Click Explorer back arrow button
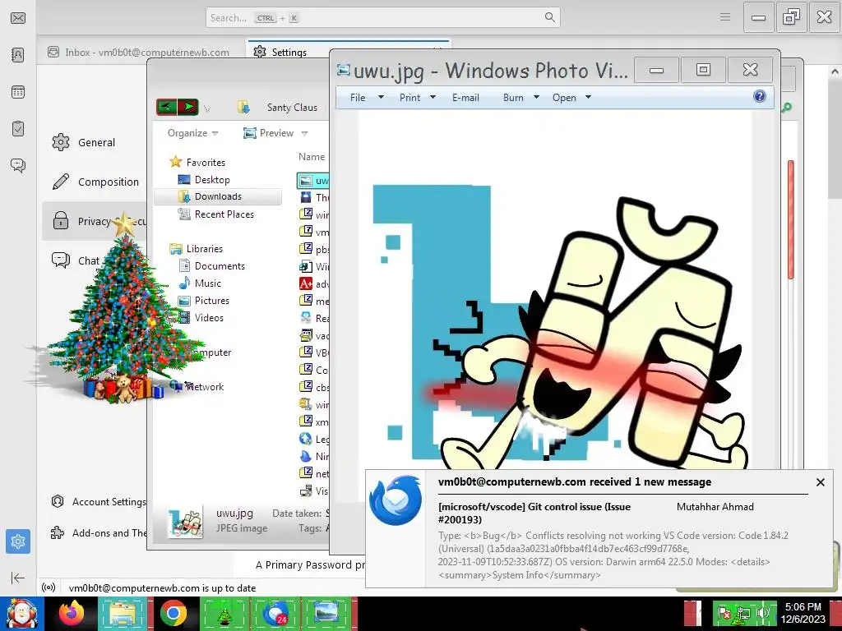 pos(166,107)
